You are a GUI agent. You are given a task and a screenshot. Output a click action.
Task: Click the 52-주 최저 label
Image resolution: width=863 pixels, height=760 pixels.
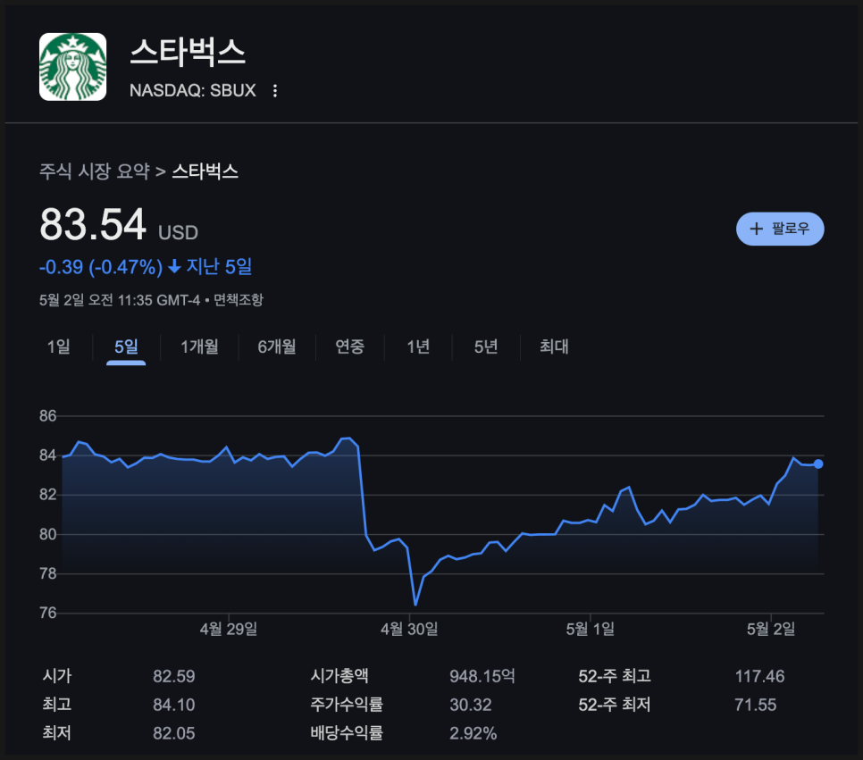(x=615, y=705)
